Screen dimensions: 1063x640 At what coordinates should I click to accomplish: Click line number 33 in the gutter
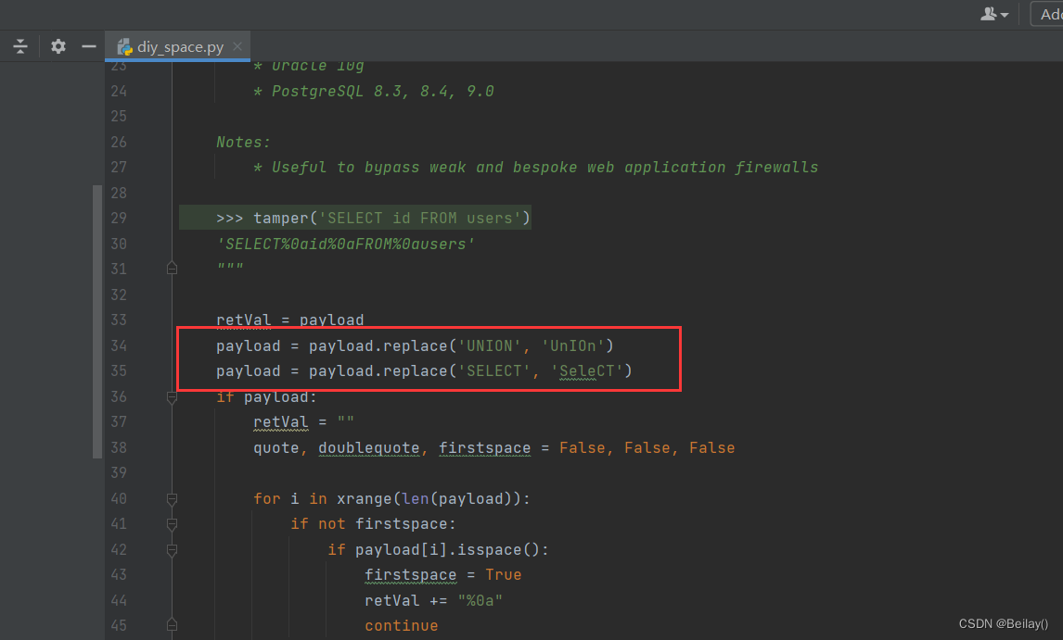(119, 320)
